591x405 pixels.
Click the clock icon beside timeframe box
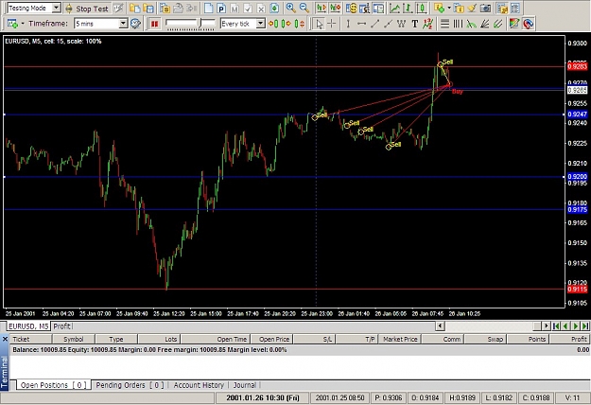pyautogui.click(x=135, y=24)
